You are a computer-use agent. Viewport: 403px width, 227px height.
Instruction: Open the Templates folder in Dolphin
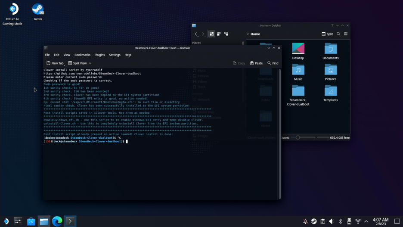pyautogui.click(x=331, y=93)
